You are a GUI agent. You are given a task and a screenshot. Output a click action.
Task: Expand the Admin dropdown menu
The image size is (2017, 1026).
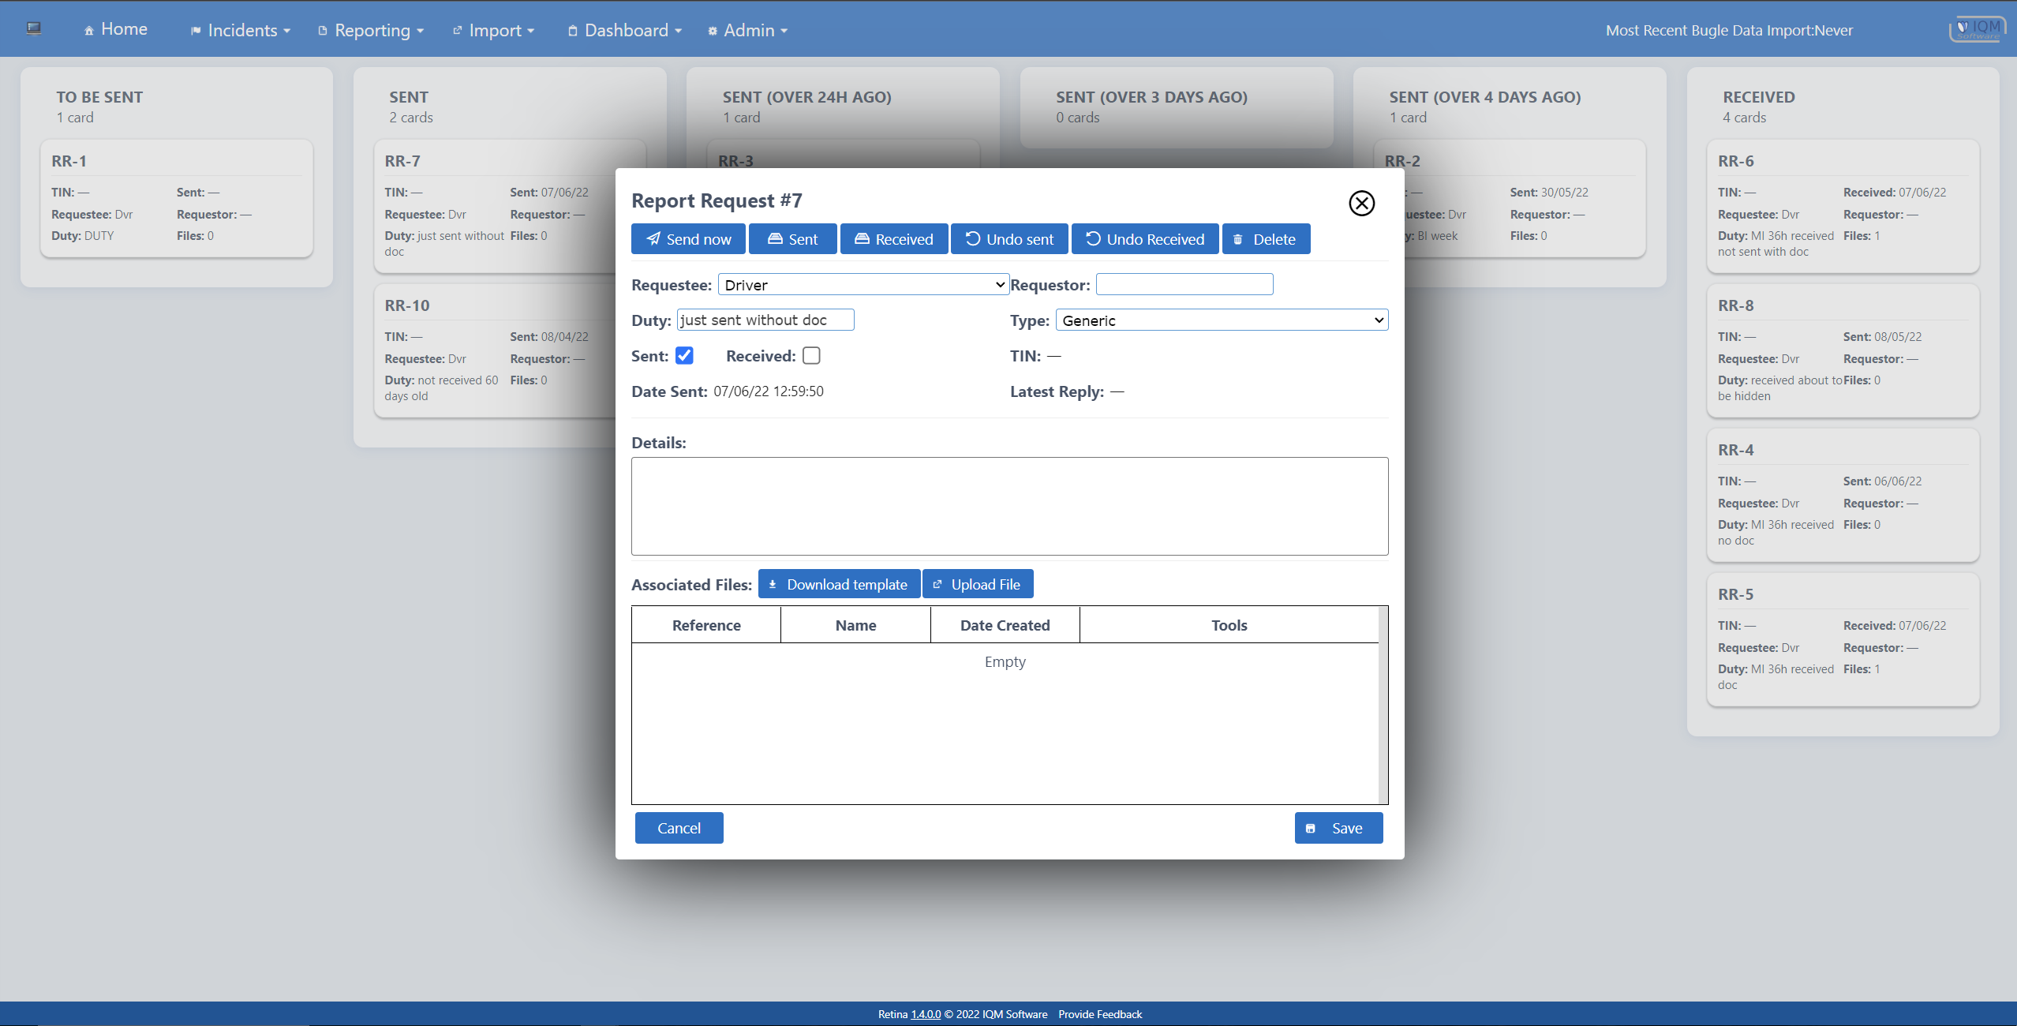(748, 30)
